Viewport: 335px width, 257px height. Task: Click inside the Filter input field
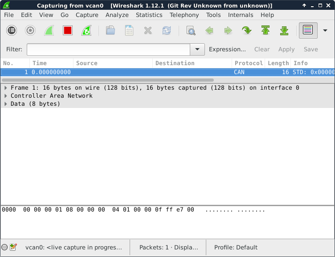[x=109, y=50]
